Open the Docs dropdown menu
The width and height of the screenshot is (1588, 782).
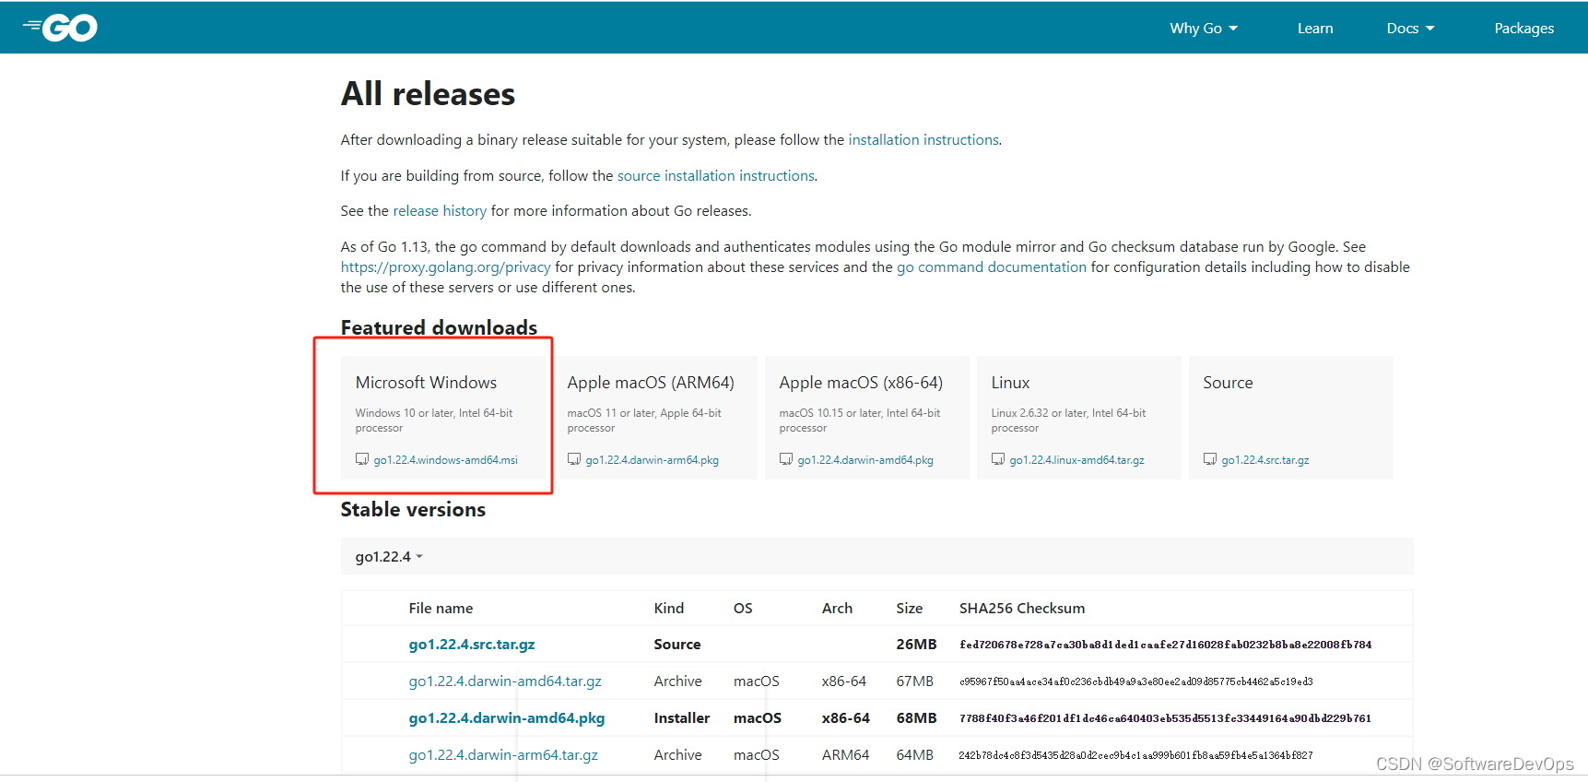pos(1410,29)
